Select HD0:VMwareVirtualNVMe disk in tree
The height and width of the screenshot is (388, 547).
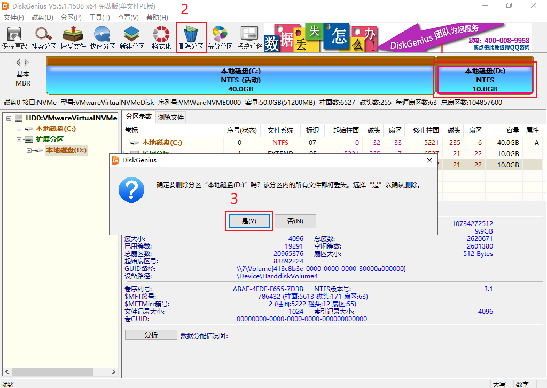point(72,118)
